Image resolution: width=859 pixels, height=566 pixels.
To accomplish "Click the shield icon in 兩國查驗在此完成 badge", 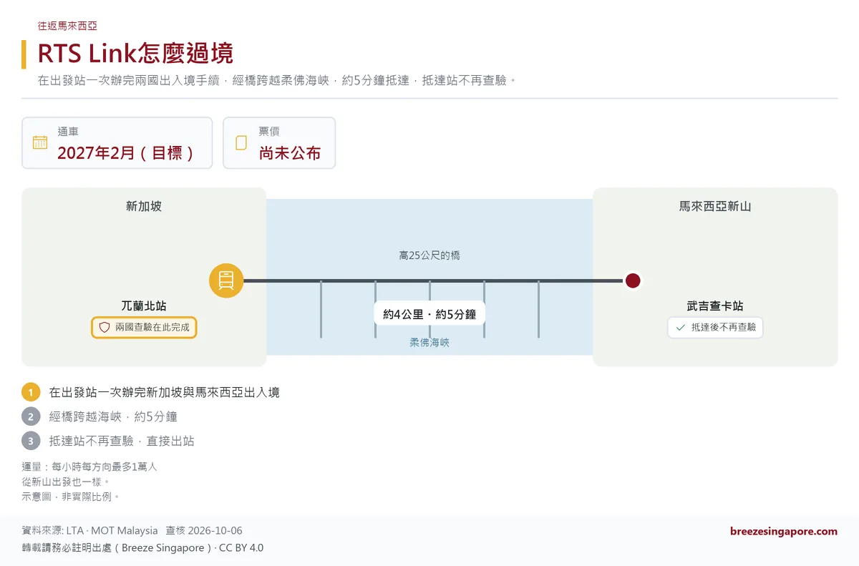I will [x=105, y=327].
